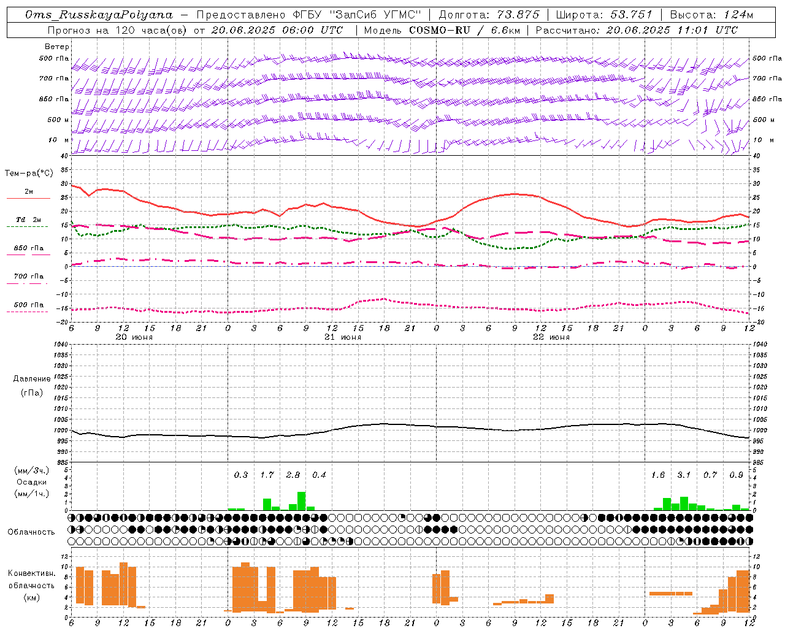Click the tallest green precipitation bar under 3.1

pyautogui.click(x=684, y=504)
